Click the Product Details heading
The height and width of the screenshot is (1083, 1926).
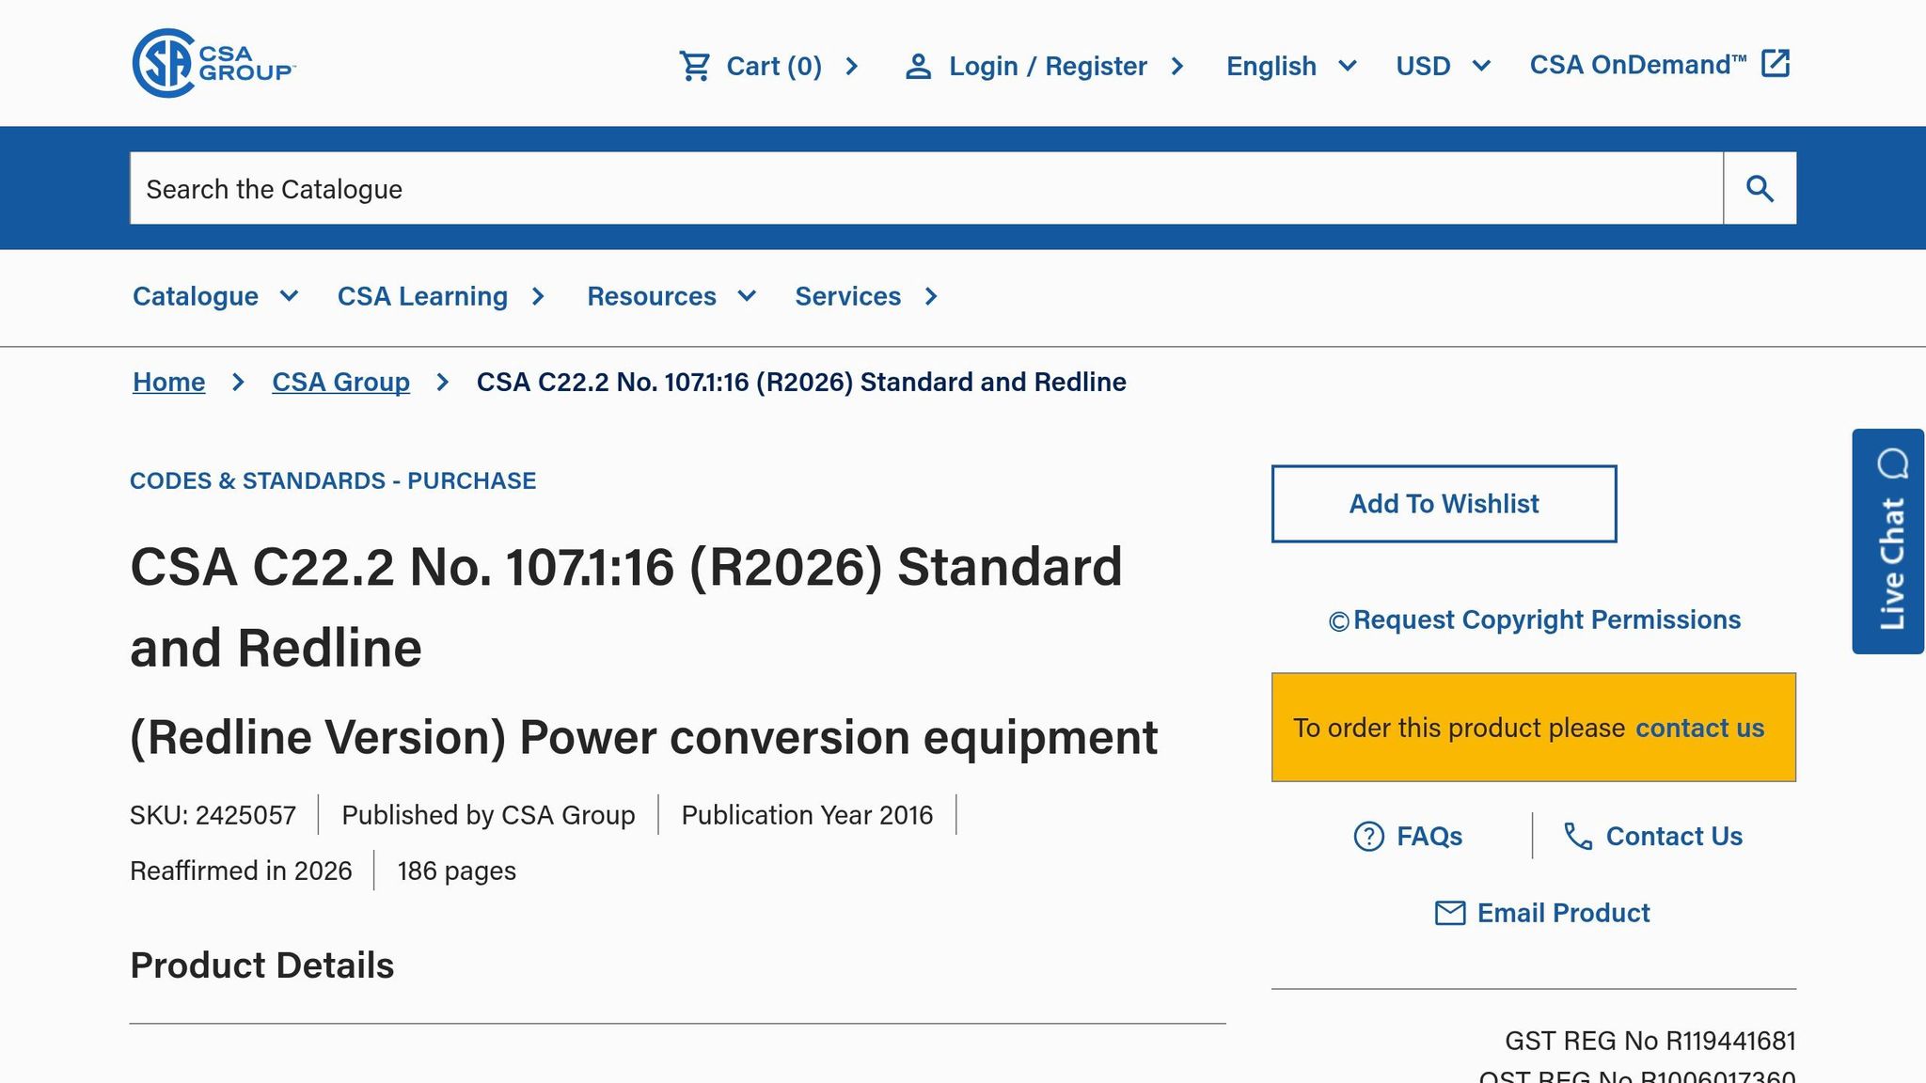261,965
